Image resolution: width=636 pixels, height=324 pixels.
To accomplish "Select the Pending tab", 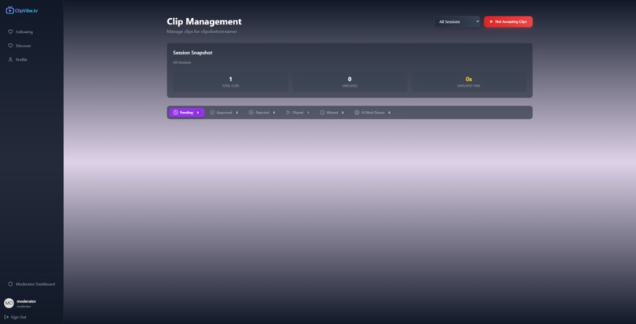I will pyautogui.click(x=186, y=113).
